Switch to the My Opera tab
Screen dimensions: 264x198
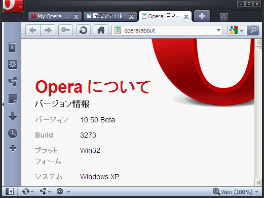click(53, 16)
